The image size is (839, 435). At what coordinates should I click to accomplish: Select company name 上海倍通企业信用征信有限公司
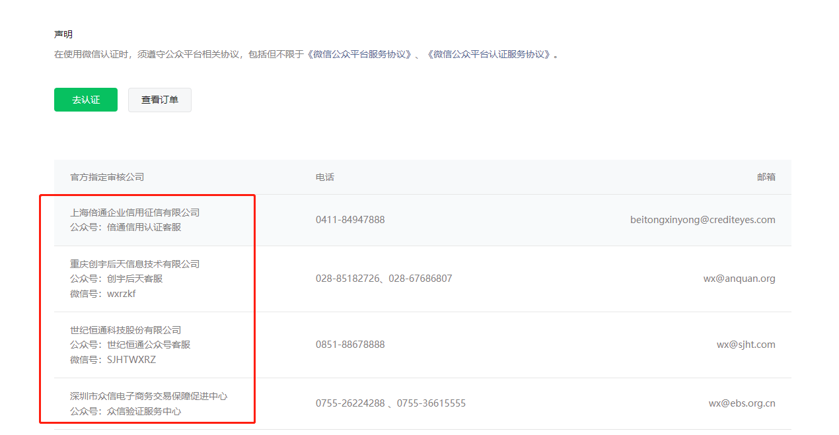click(135, 213)
